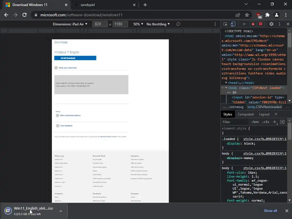Viewport: 292px width, 219px height.
Task: Expand Verify your download
Action: (x=66, y=68)
